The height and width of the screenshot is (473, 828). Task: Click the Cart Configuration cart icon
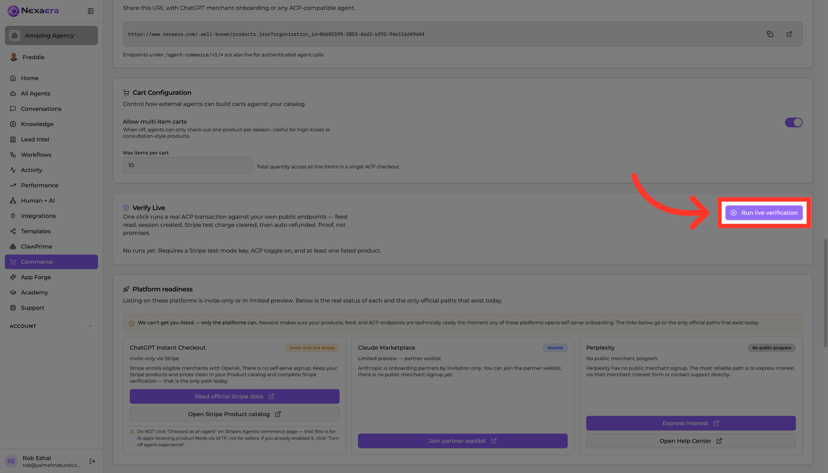[126, 93]
